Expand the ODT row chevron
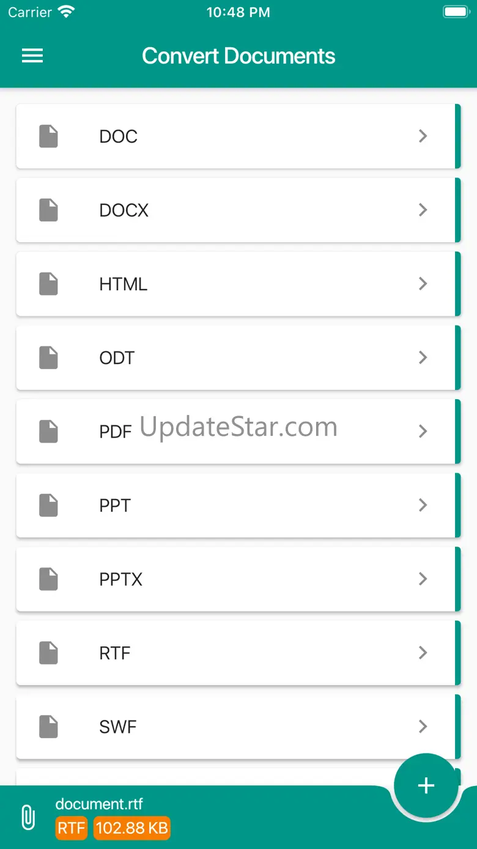 423,357
